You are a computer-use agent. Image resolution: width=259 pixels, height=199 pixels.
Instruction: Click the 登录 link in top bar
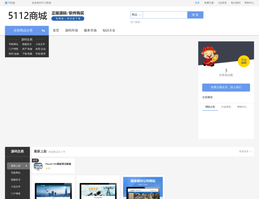[x=197, y=3]
